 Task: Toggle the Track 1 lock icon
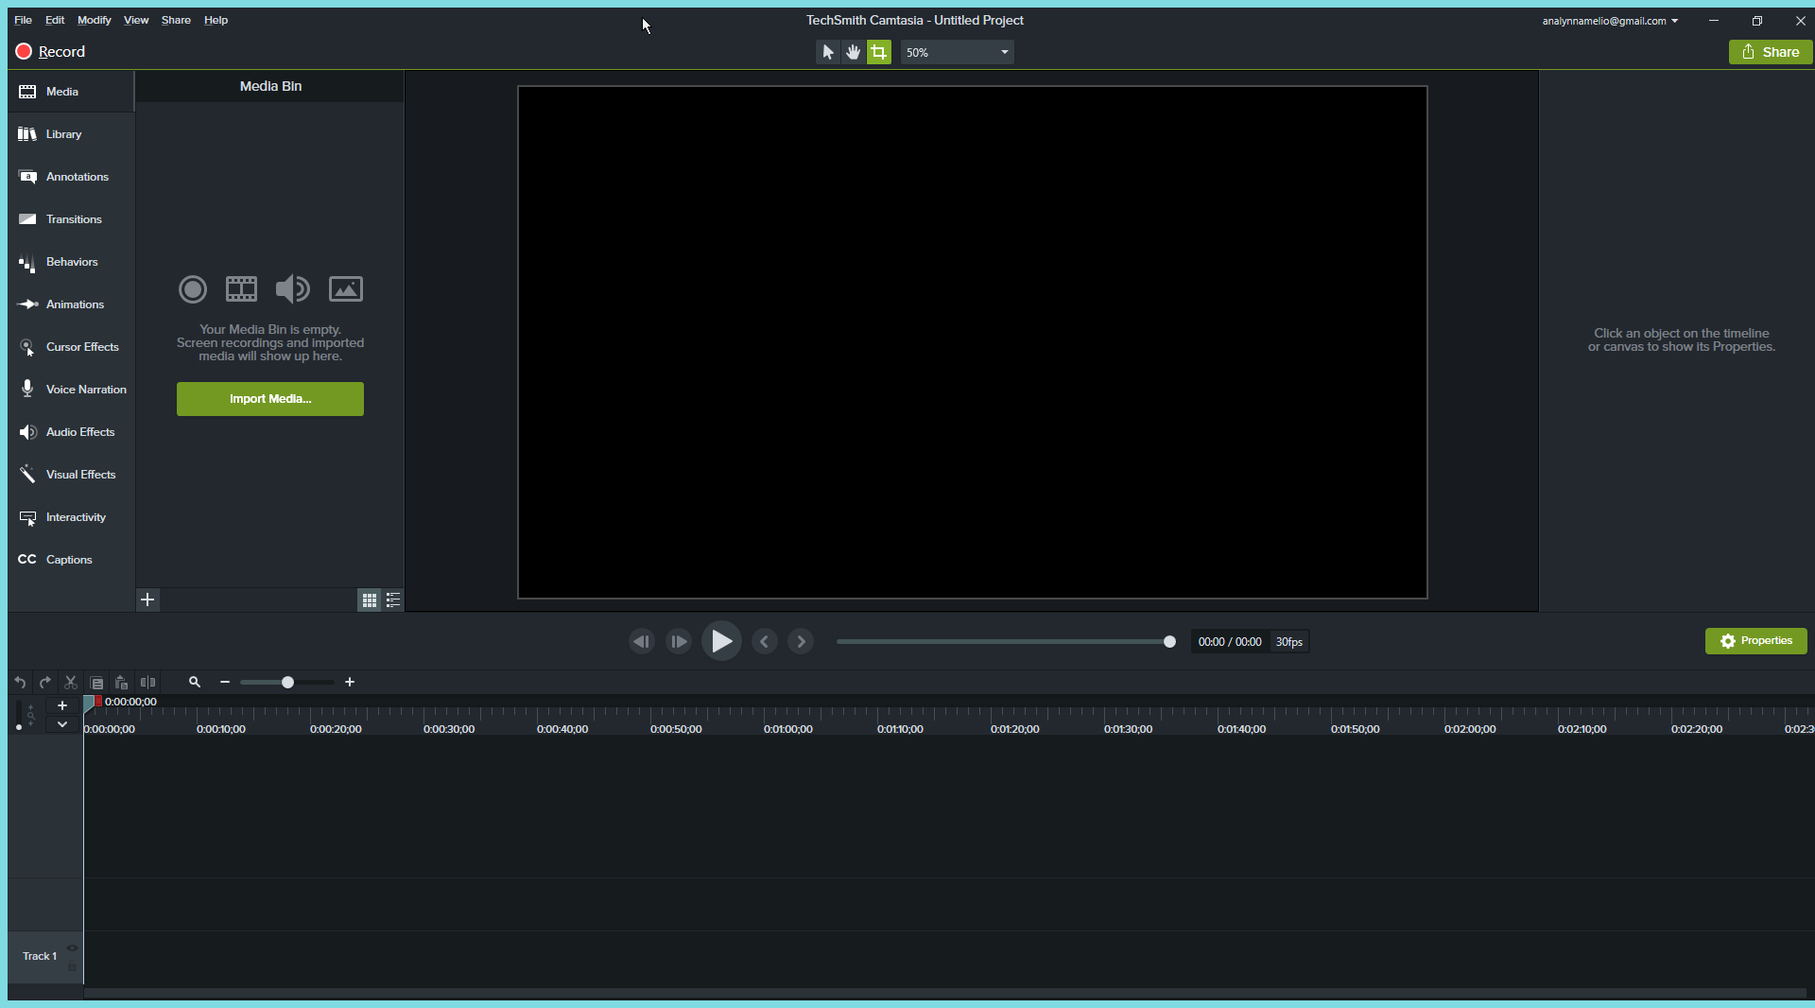(72, 967)
